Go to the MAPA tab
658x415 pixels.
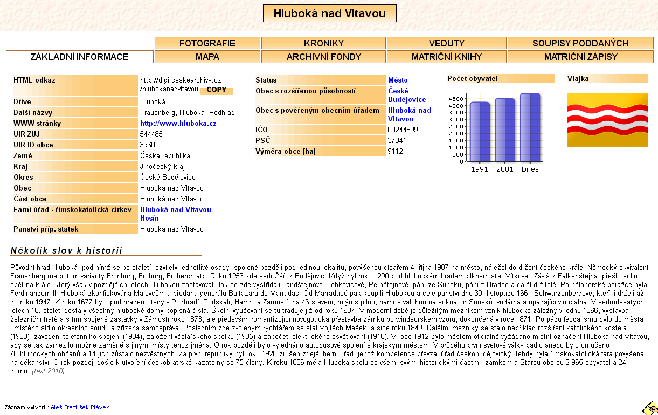207,57
